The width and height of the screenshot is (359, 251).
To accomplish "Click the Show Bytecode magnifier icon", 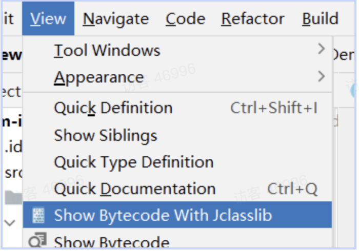I will click(38, 240).
